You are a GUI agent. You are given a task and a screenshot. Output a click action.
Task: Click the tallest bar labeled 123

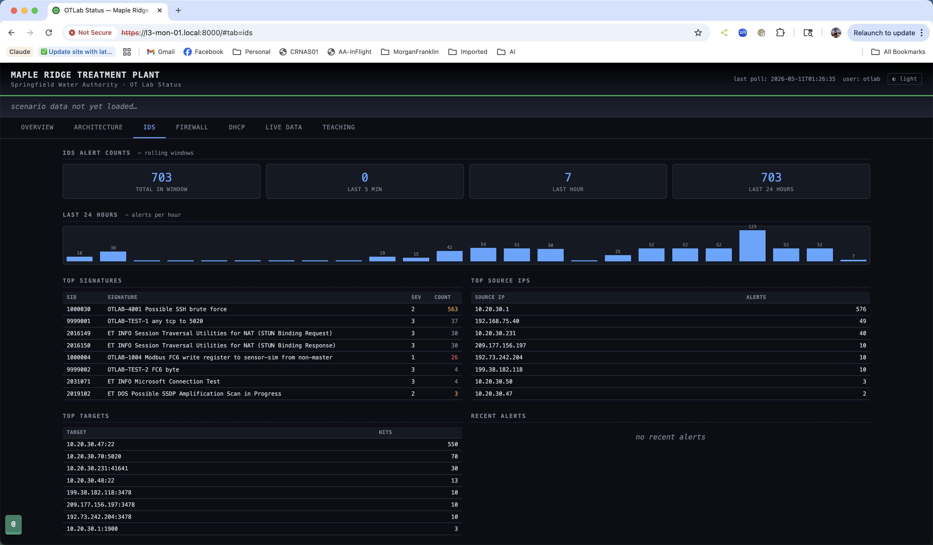752,246
